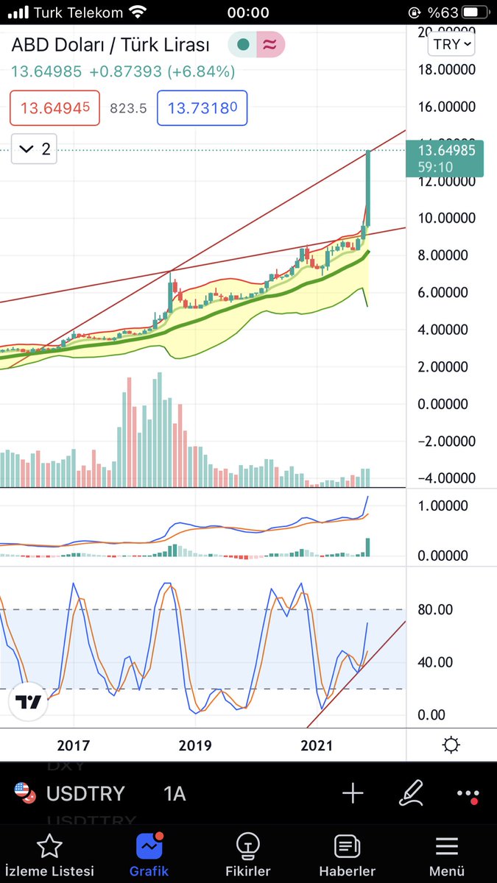Select the ABD Doları / Türk Lirası title

coord(110,44)
